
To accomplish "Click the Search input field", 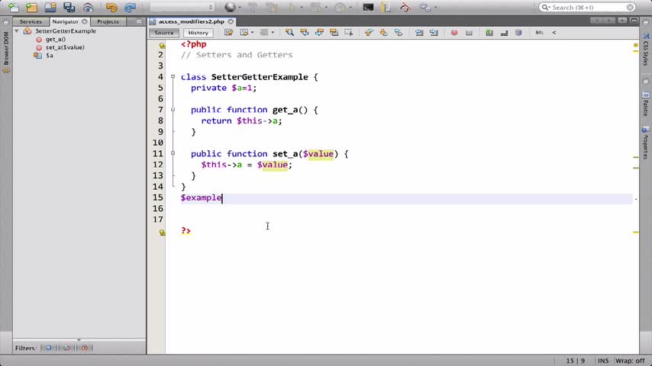I will (586, 8).
